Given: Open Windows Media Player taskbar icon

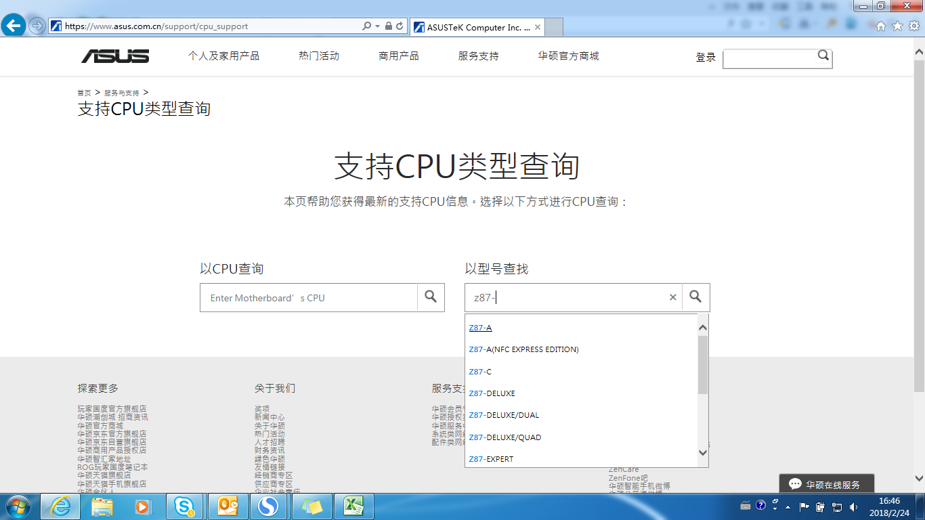Looking at the screenshot, I should tap(142, 506).
